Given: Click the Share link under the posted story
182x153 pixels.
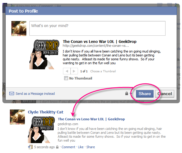Looking at the screenshot, I should (91, 147).
